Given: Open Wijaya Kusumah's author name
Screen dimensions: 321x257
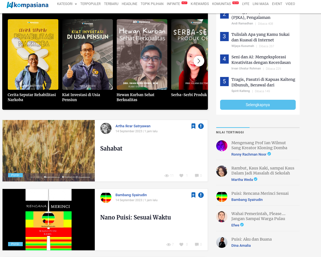Looking at the screenshot, I should pyautogui.click(x=243, y=46).
